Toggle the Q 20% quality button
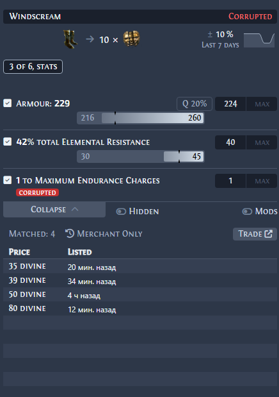This screenshot has width=279, height=397. coord(195,104)
